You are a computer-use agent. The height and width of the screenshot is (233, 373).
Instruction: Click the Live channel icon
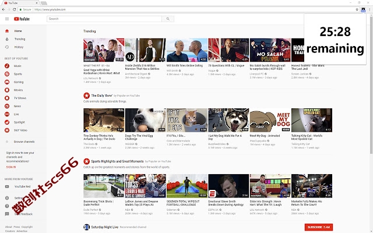point(7,114)
